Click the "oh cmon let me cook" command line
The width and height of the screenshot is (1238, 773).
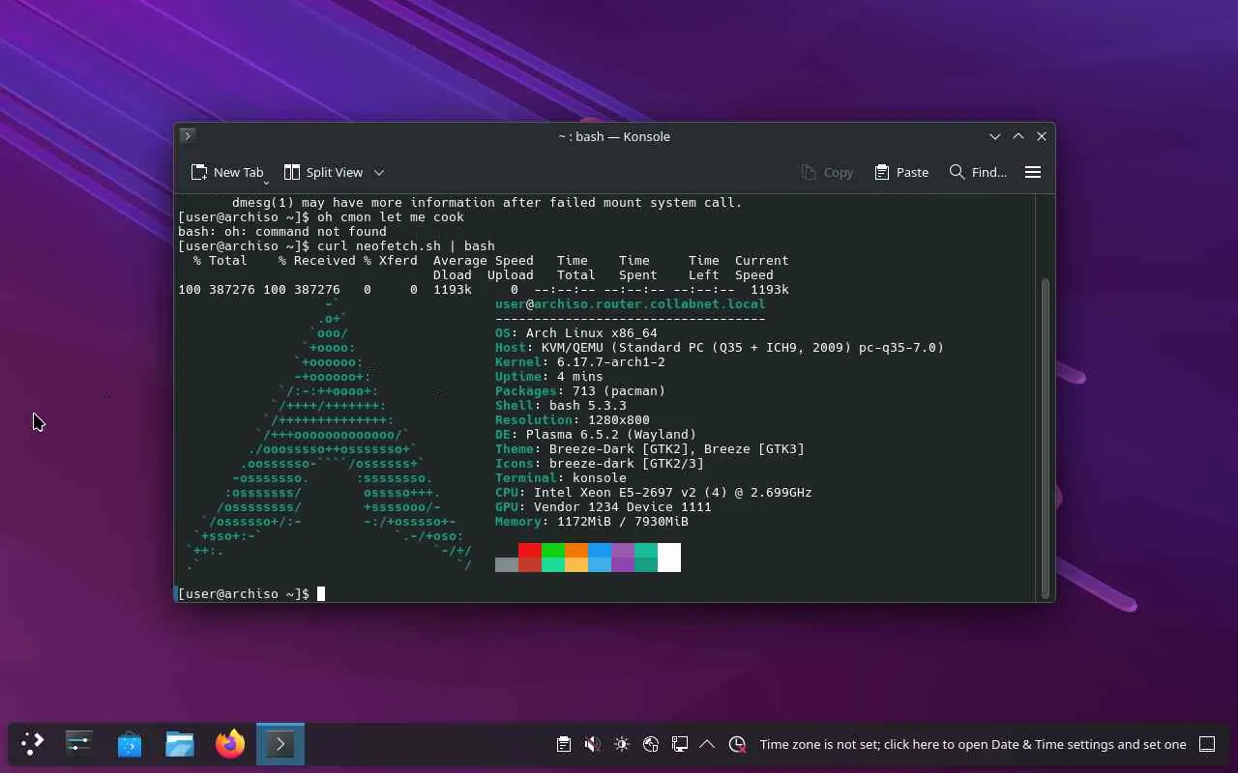(x=321, y=217)
